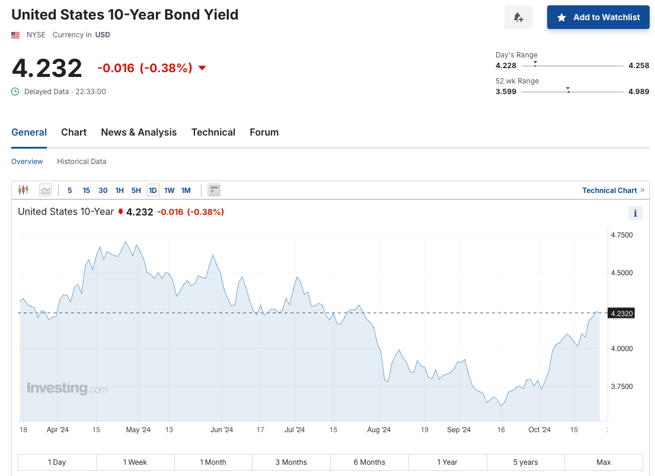
Task: Click the US flag icon beside NYSE
Action: (15, 35)
